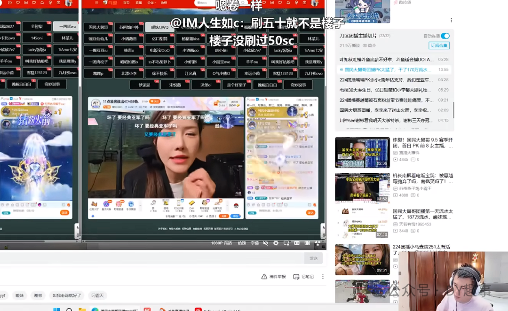Play playlist item 电棍30大寿生日
The image size is (508, 311).
394,90
